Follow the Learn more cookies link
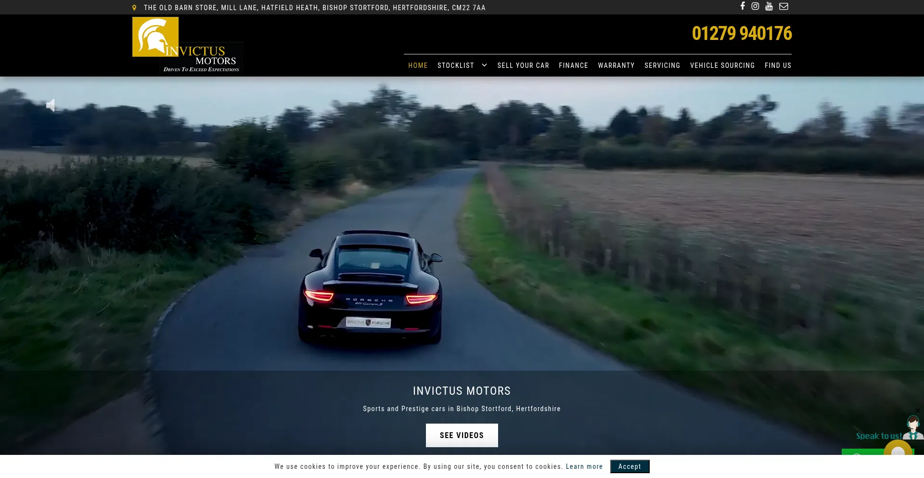This screenshot has width=924, height=478. (584, 466)
